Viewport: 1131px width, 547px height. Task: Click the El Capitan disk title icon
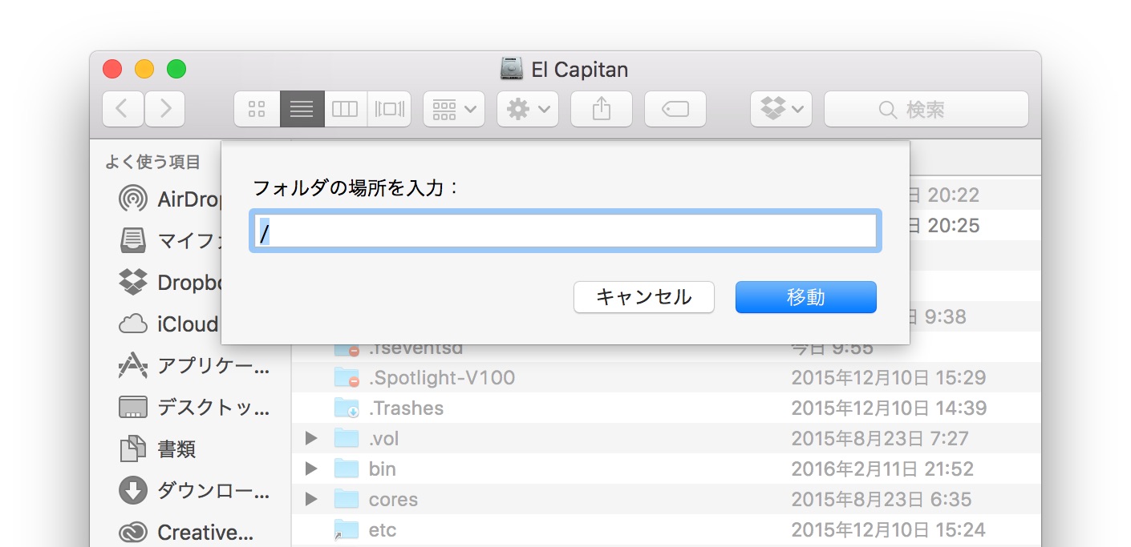point(512,69)
